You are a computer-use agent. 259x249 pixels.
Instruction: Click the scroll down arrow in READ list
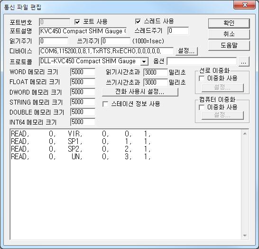click(245, 235)
